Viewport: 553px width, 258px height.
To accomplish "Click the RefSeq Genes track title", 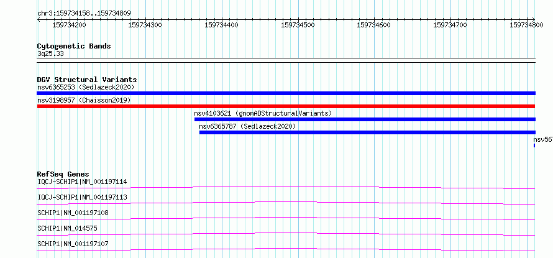I will coord(63,174).
